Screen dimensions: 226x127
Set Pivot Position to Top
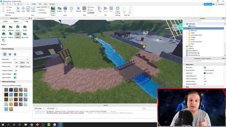pos(28,63)
